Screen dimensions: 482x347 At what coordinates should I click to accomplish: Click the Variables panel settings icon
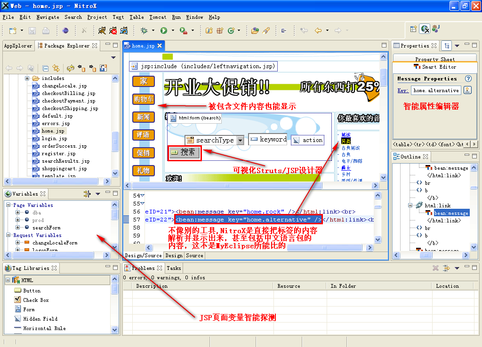[x=87, y=194]
